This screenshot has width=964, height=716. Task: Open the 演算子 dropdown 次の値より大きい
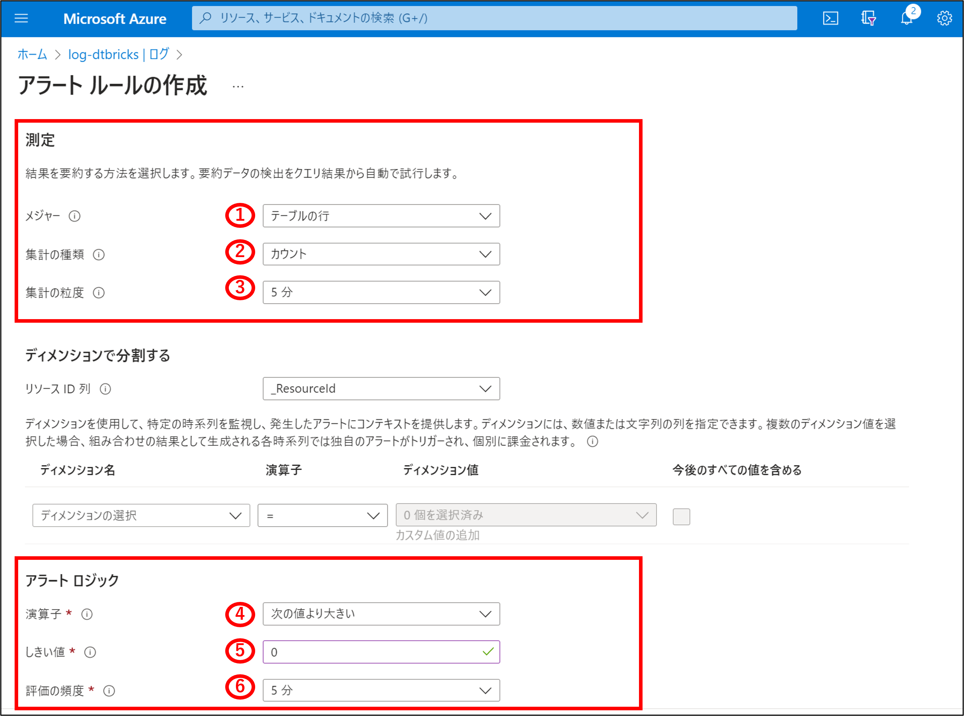[381, 614]
